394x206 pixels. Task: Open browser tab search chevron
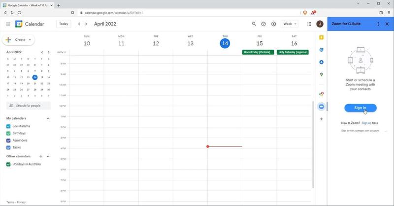(358, 3)
